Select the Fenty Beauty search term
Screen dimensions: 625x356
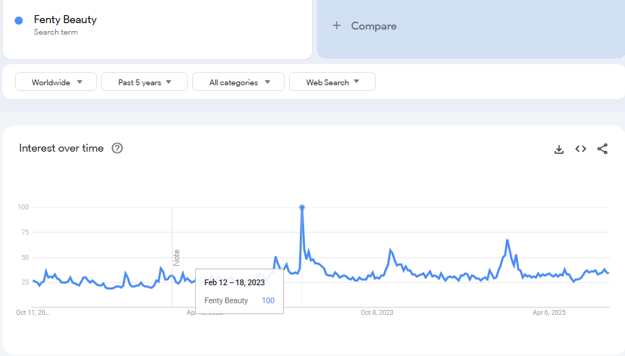tap(65, 19)
